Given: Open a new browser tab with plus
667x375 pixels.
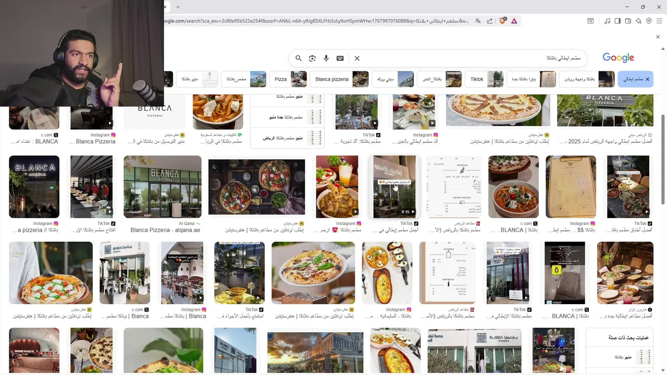Looking at the screenshot, I should (178, 7).
